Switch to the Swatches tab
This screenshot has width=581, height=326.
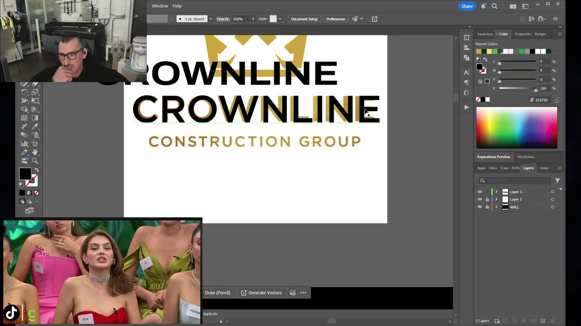click(485, 34)
